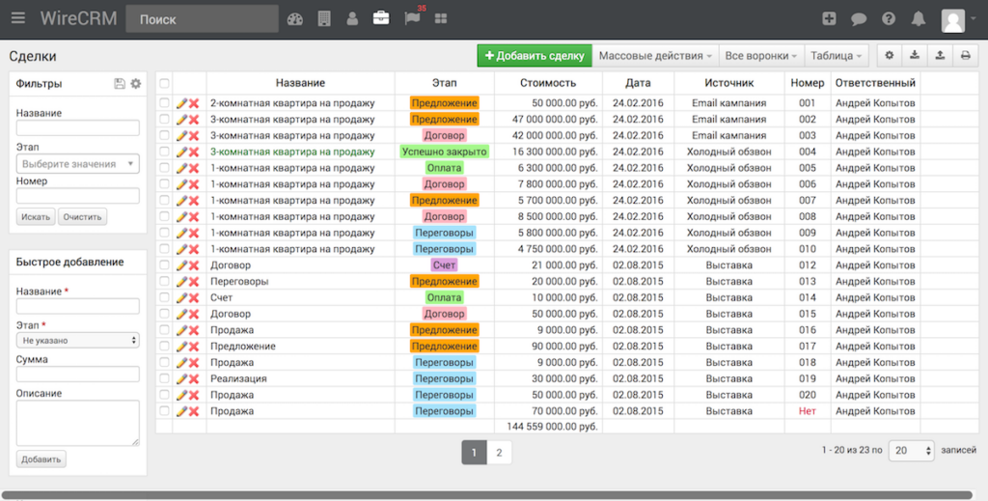This screenshot has width=988, height=501.
Task: Open the dashboard gauge icon
Action: [x=295, y=18]
